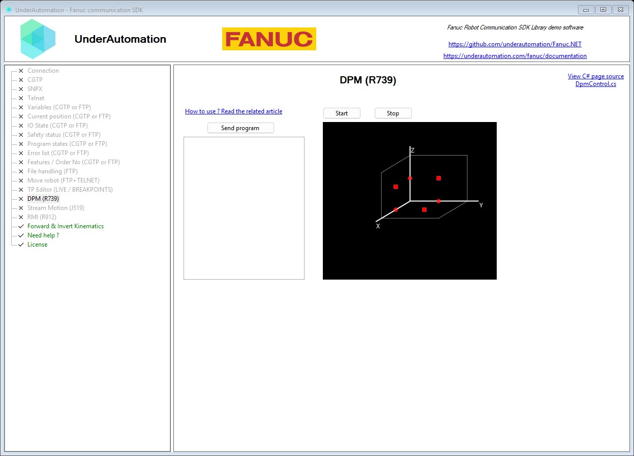Open Program states (CGTP or FTP)
This screenshot has width=634, height=456.
(x=67, y=144)
